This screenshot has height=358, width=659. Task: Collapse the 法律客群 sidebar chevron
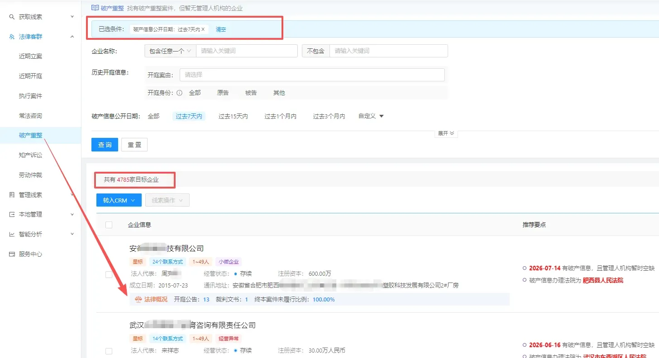(72, 37)
